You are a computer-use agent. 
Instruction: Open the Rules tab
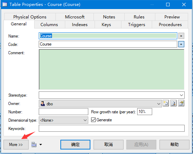tap(139, 17)
